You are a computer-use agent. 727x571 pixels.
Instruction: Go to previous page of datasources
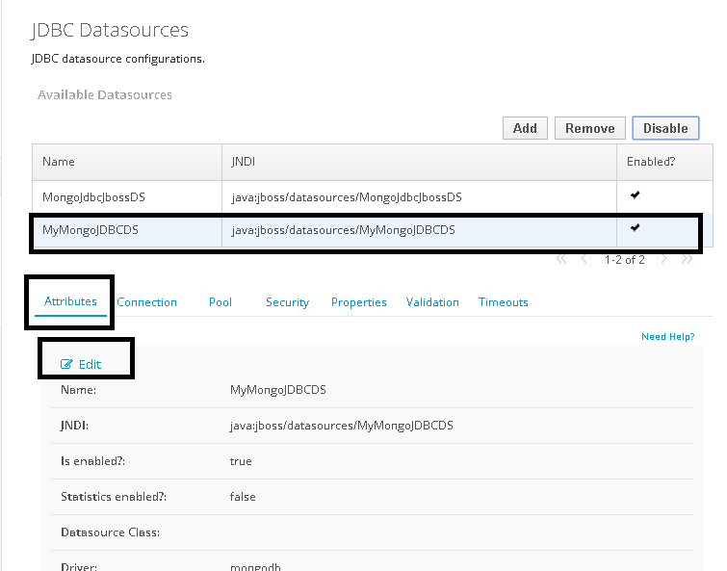584,259
